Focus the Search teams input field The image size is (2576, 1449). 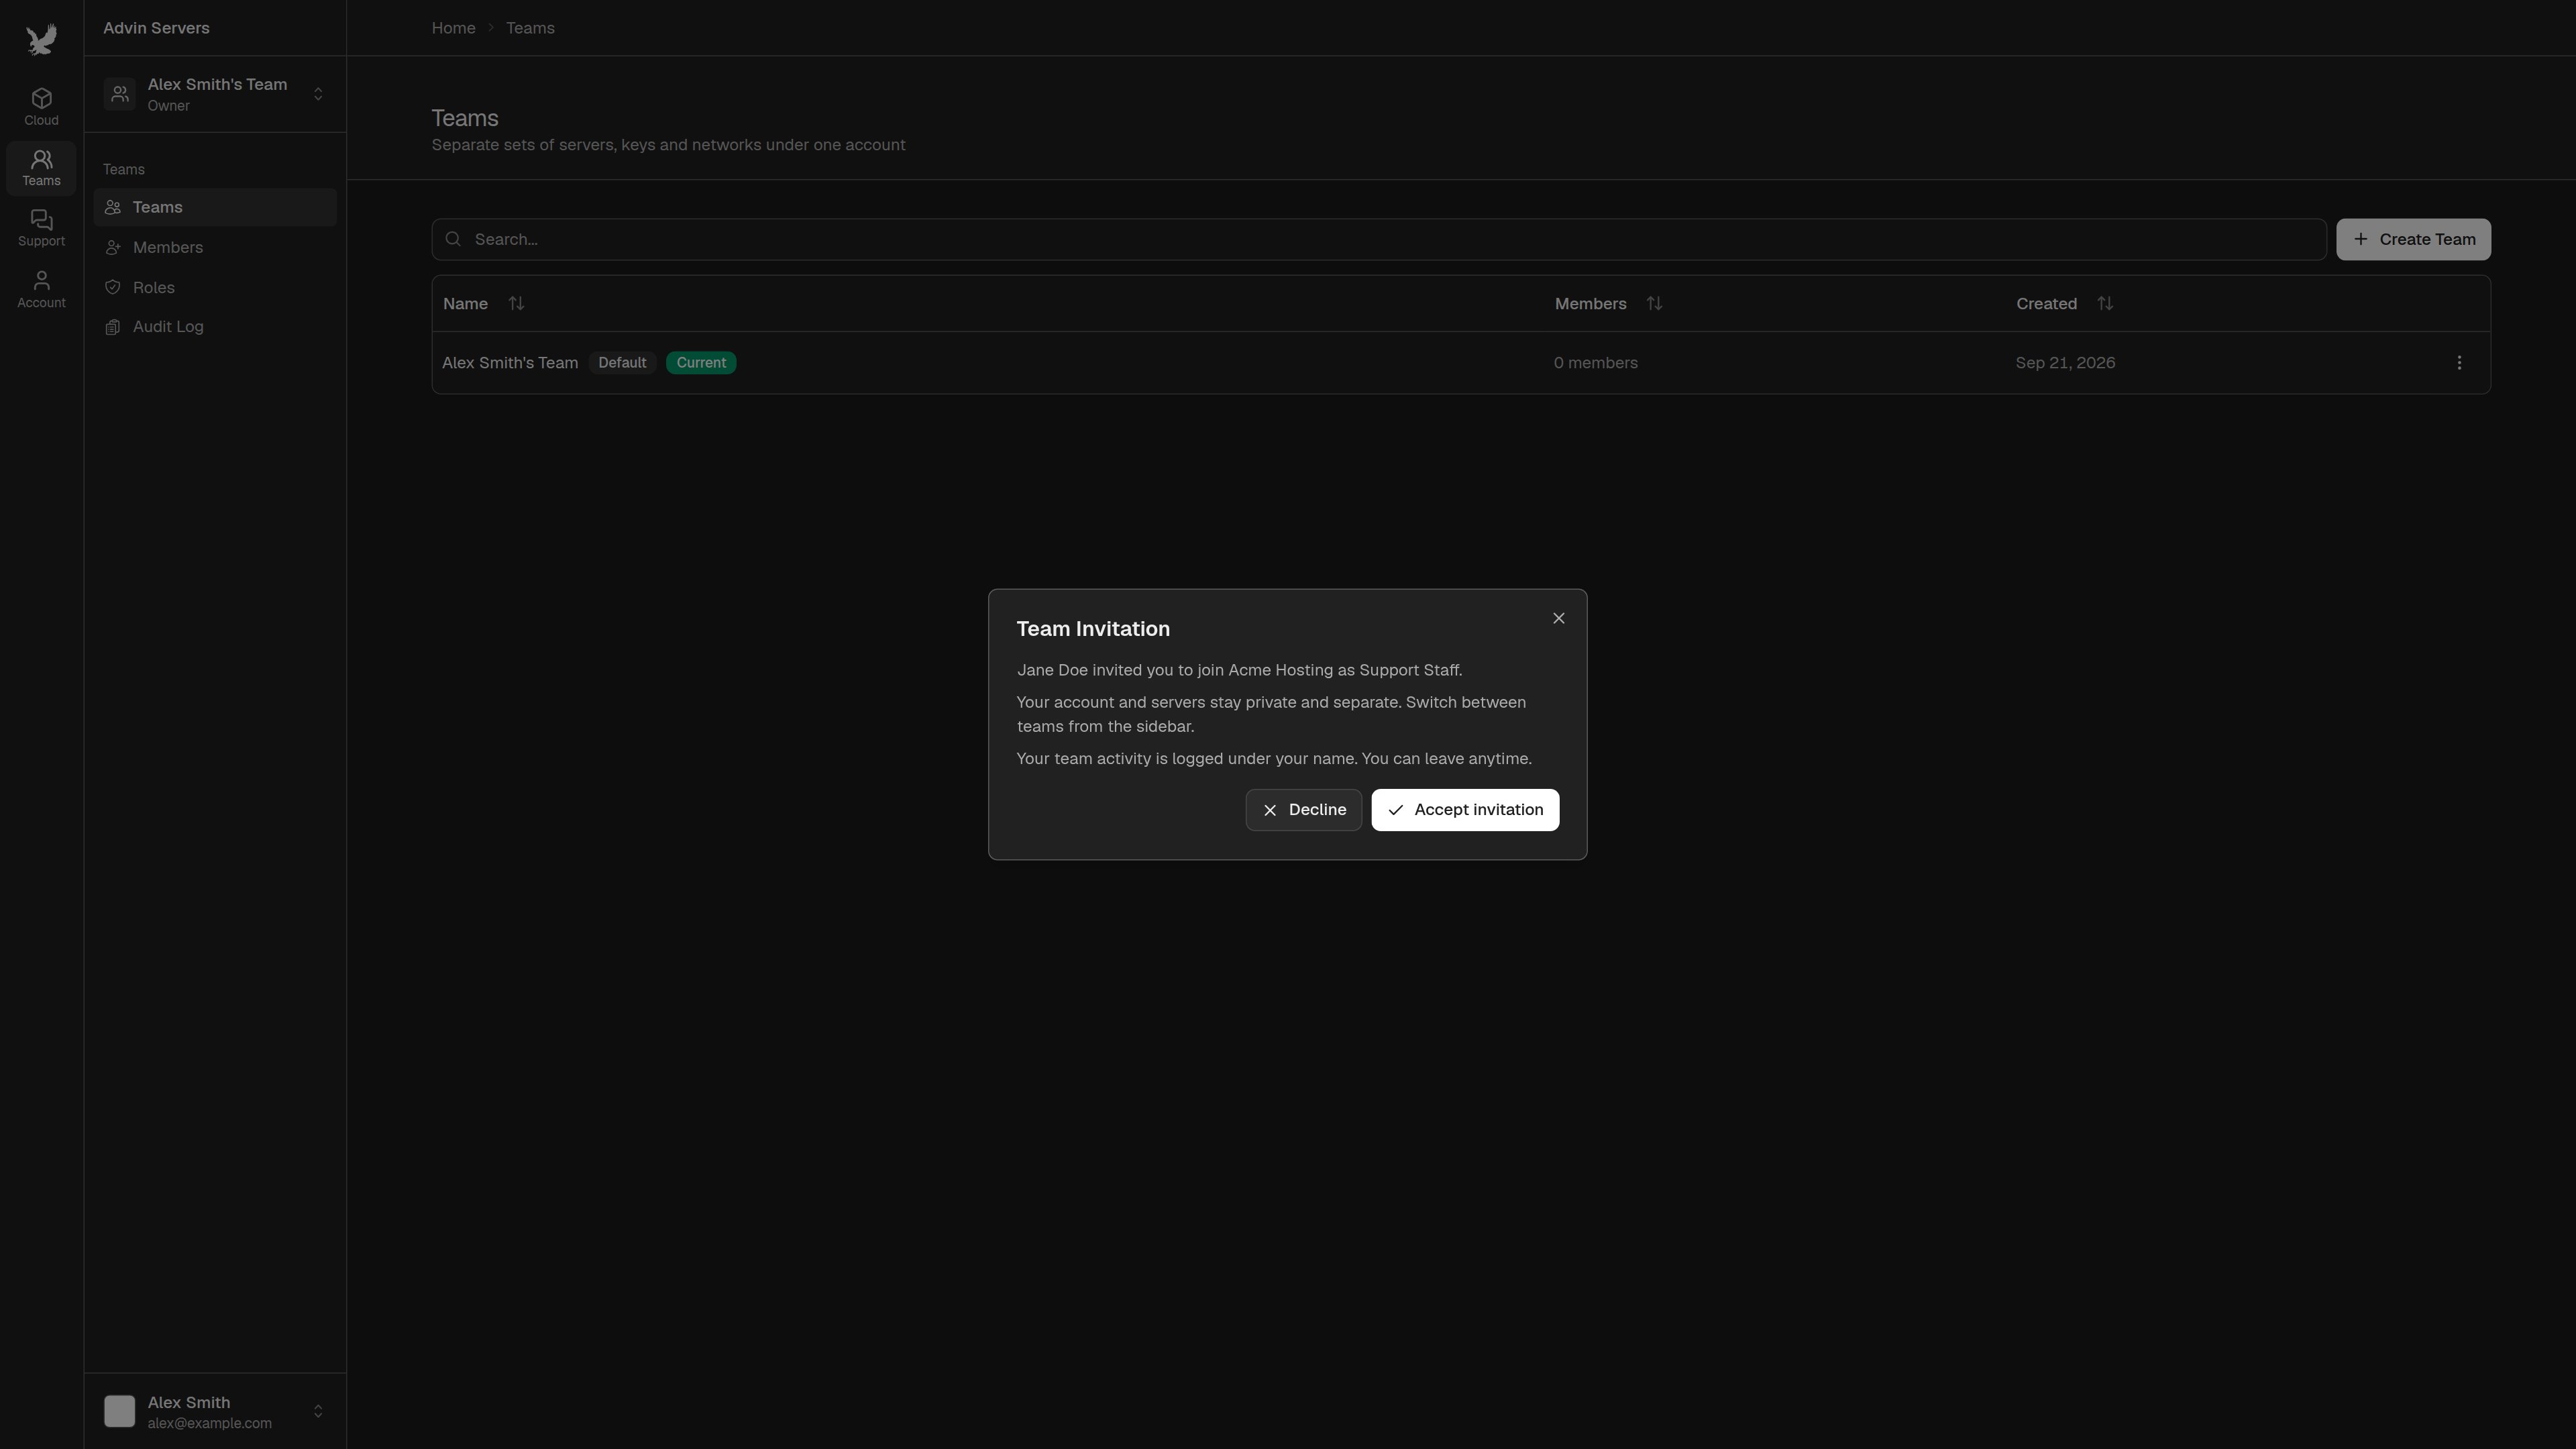[1379, 239]
